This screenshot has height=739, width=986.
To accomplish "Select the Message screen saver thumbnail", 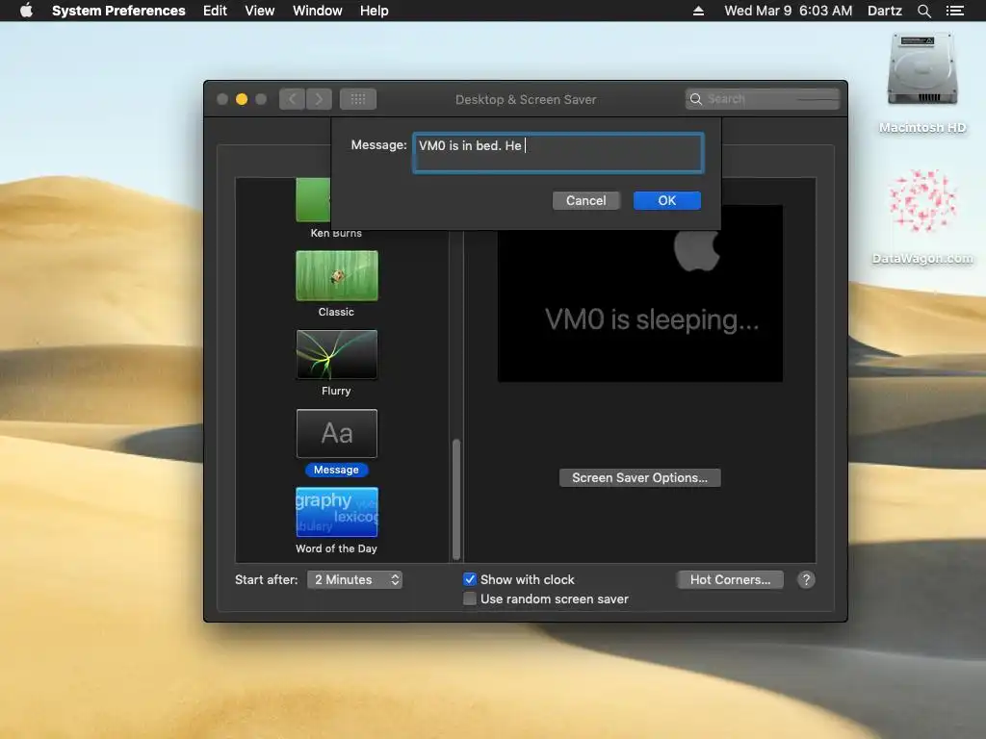I will pyautogui.click(x=337, y=434).
